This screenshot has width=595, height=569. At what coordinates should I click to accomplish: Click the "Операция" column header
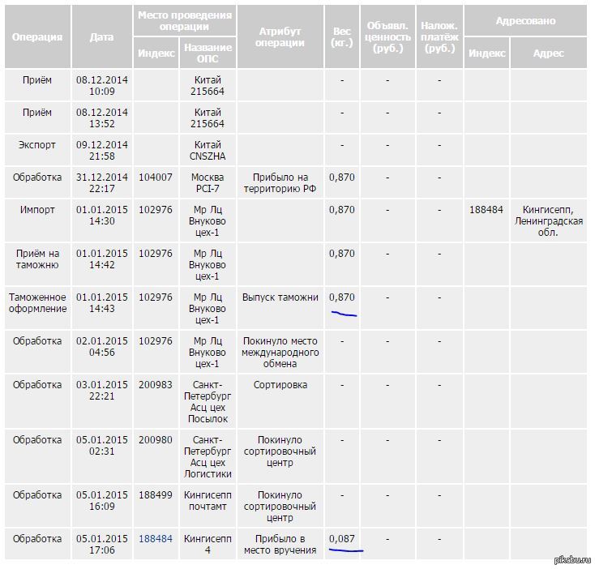click(37, 37)
